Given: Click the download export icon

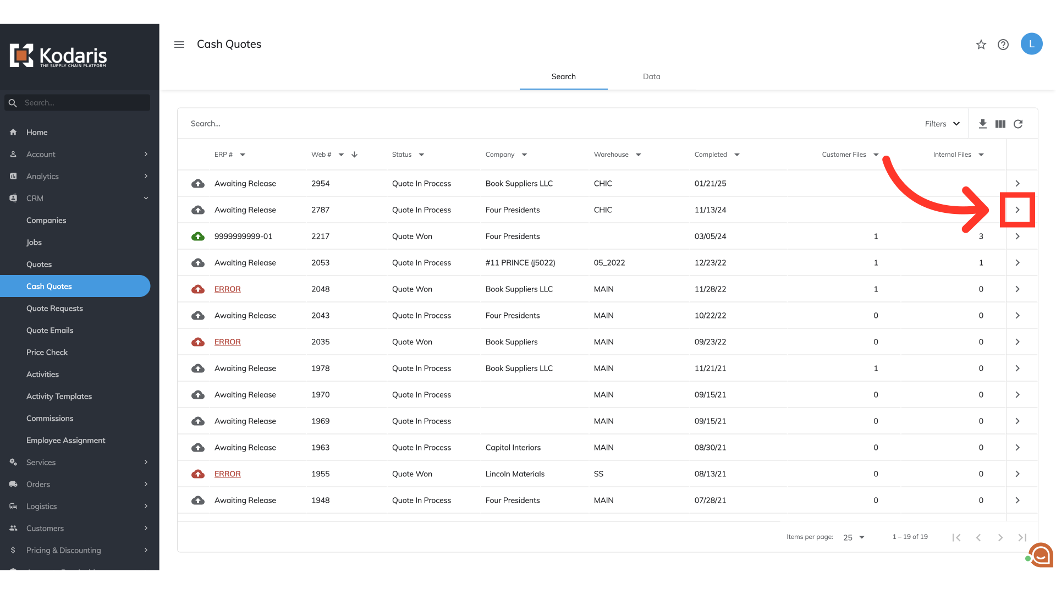Looking at the screenshot, I should [982, 124].
